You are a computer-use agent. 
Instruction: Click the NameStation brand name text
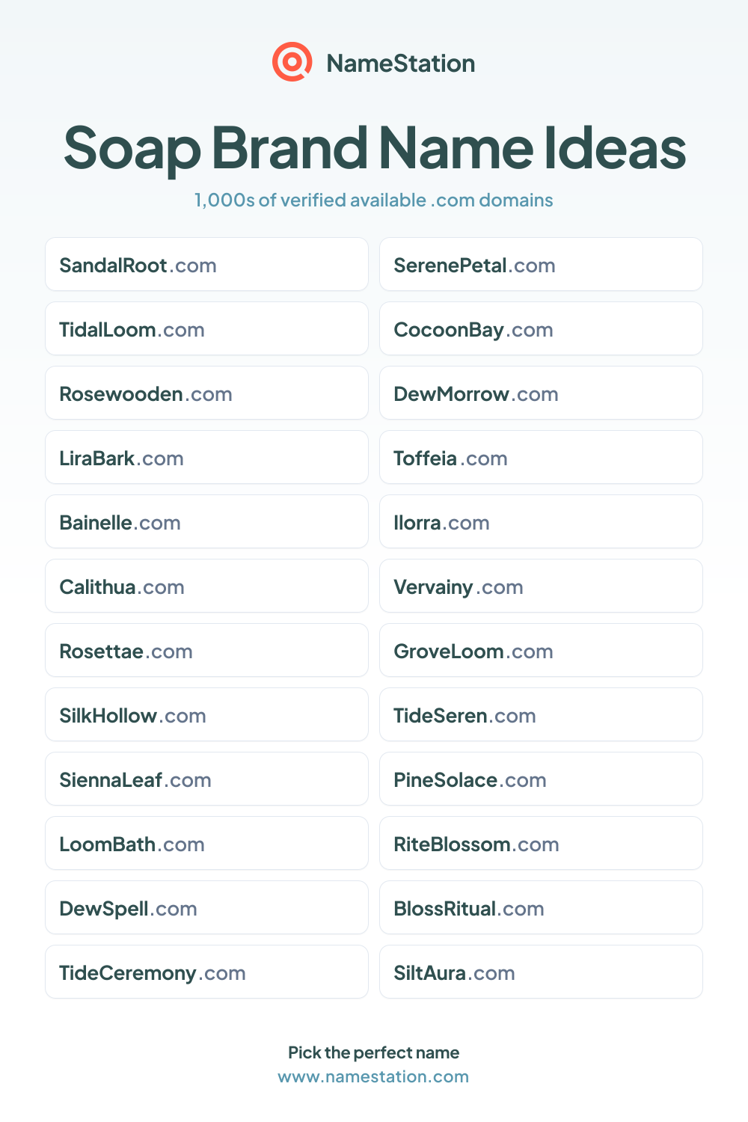click(x=401, y=64)
